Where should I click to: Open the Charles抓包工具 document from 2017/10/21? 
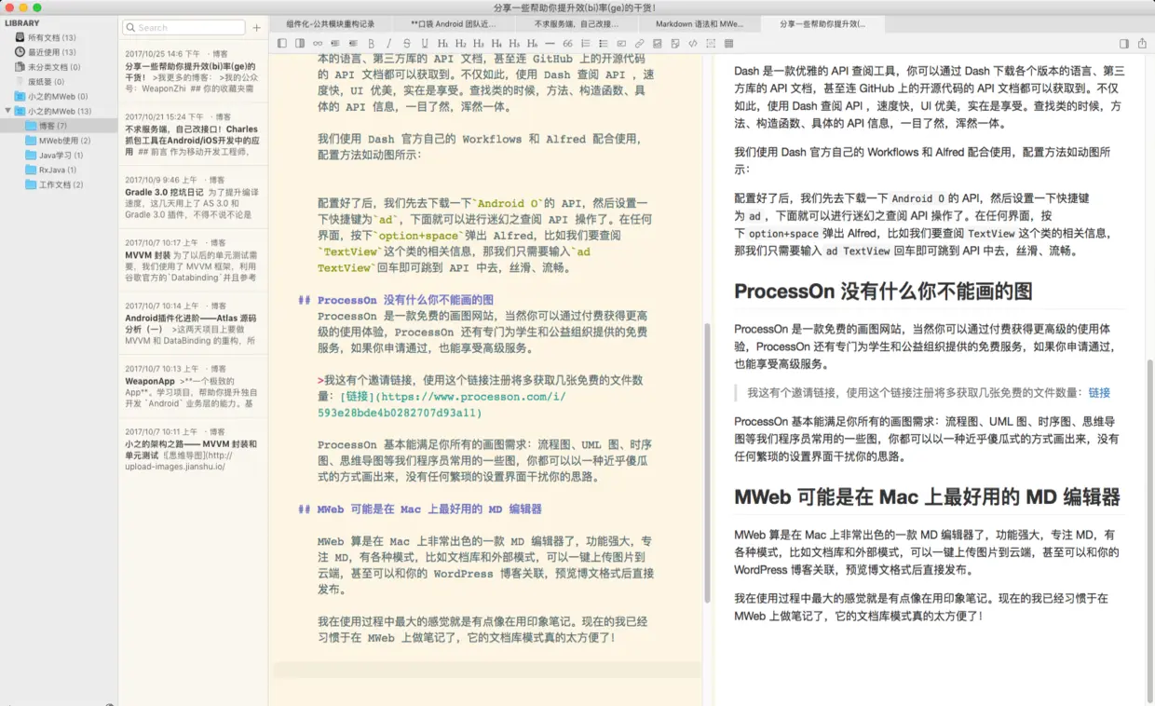193,134
